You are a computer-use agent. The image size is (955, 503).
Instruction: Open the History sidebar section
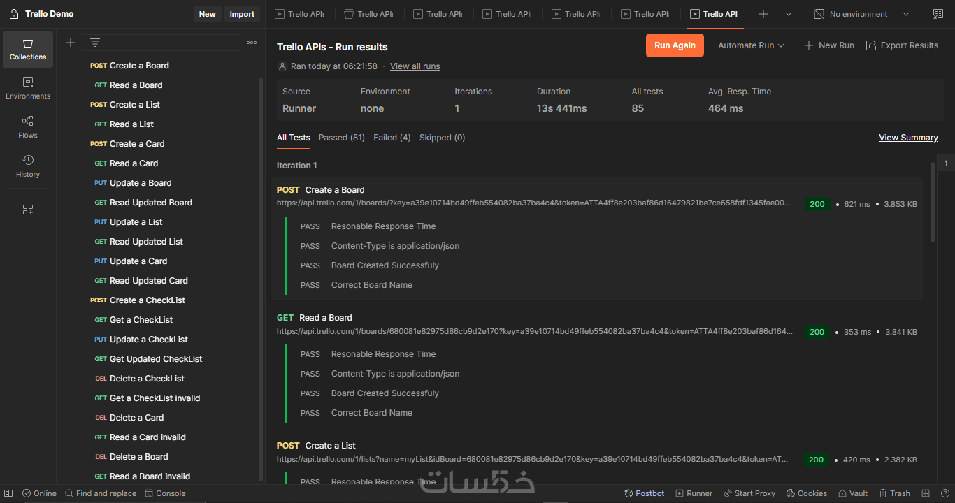click(x=28, y=166)
